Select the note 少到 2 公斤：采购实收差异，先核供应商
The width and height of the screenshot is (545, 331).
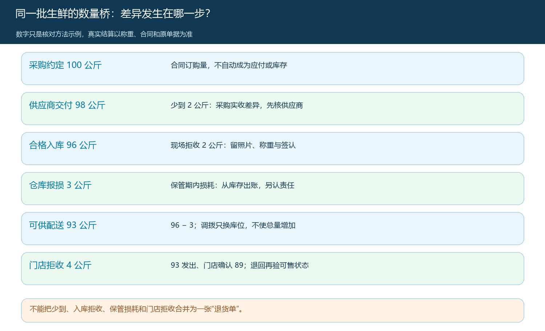coord(237,105)
